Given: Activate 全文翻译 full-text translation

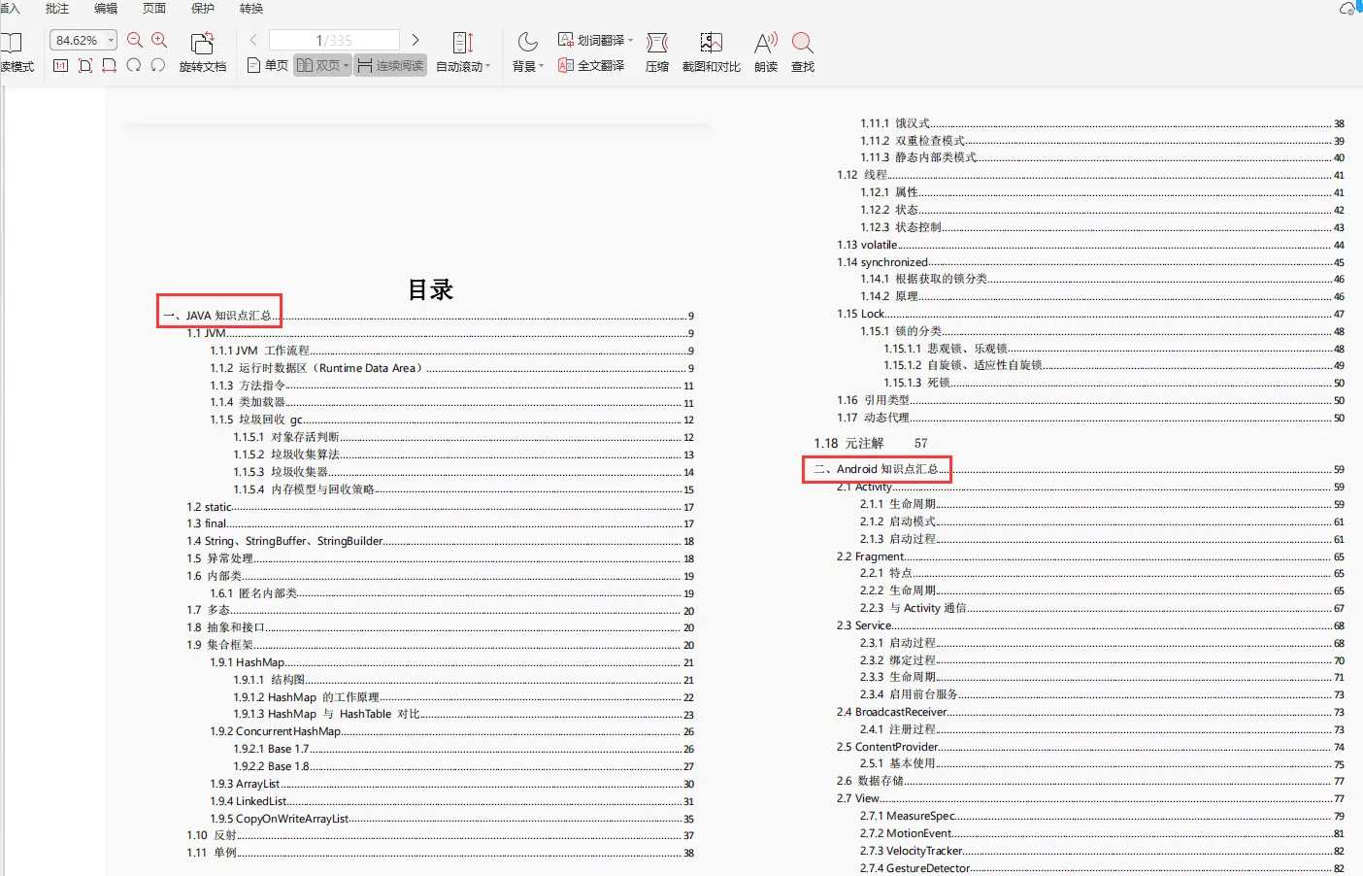Looking at the screenshot, I should [591, 64].
